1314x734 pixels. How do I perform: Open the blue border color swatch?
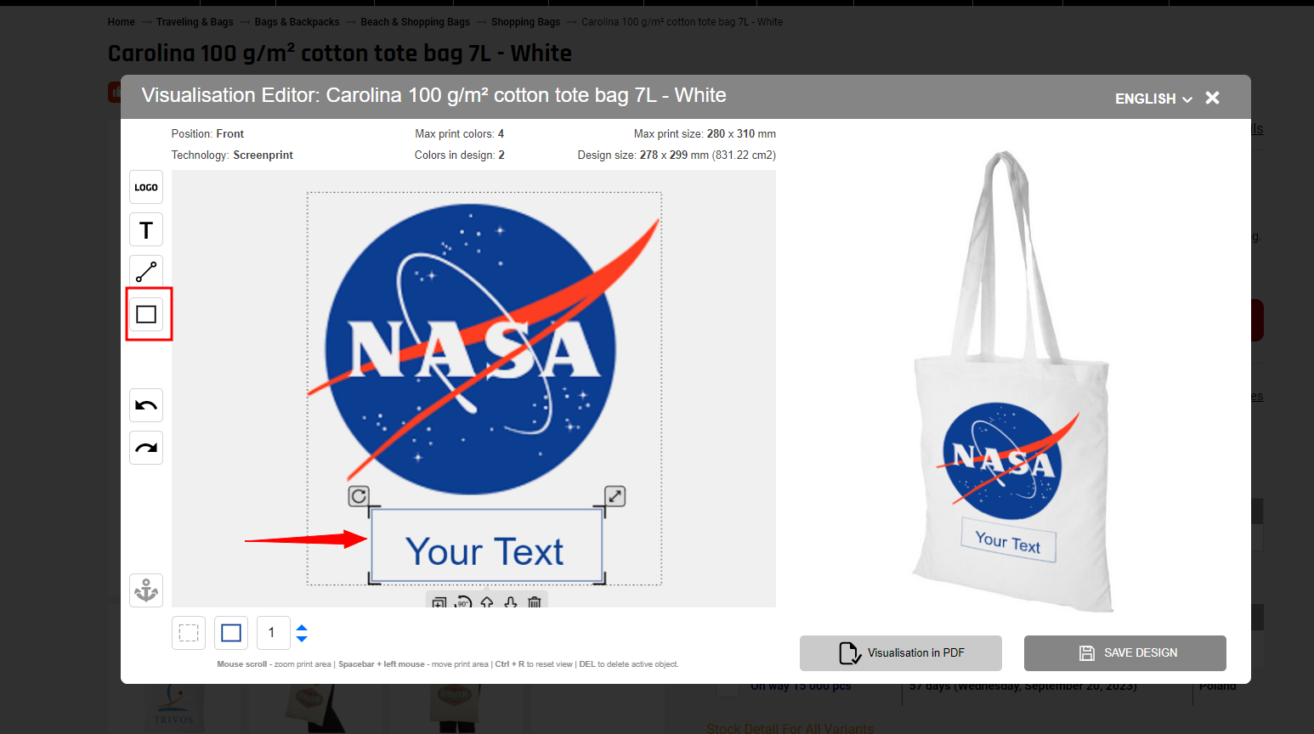tap(231, 633)
